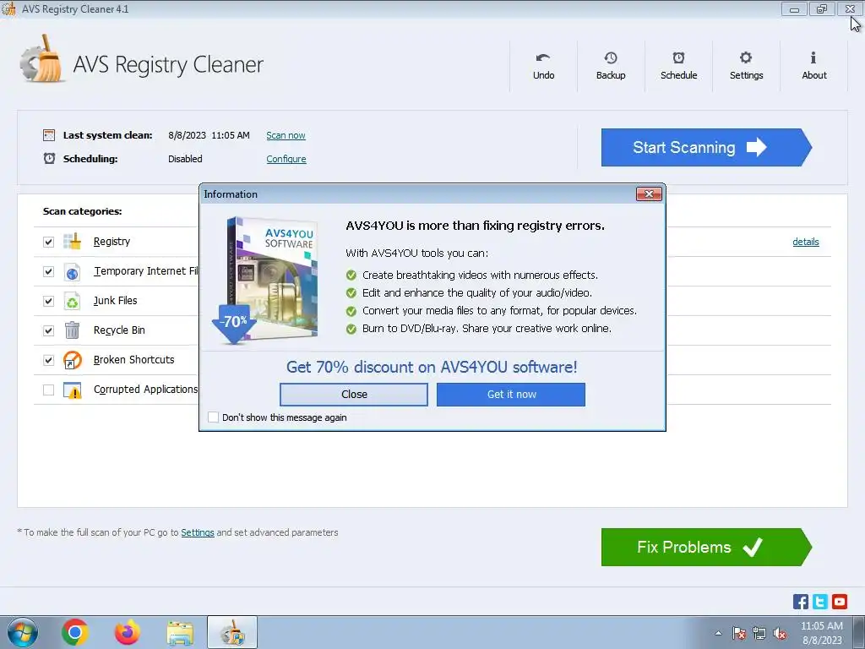This screenshot has height=649, width=865.
Task: Open the network tray icon
Action: (x=759, y=633)
